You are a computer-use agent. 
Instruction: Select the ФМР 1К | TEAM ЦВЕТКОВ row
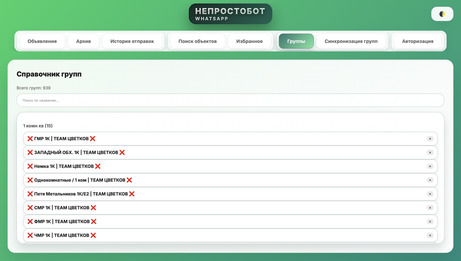click(230, 222)
